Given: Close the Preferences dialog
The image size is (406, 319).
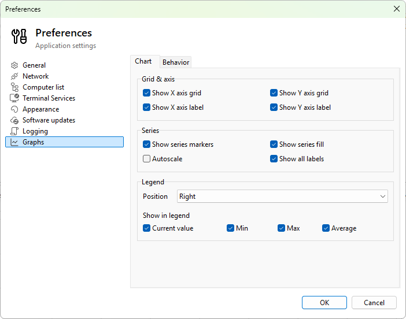Looking at the screenshot, I should tap(396, 9).
